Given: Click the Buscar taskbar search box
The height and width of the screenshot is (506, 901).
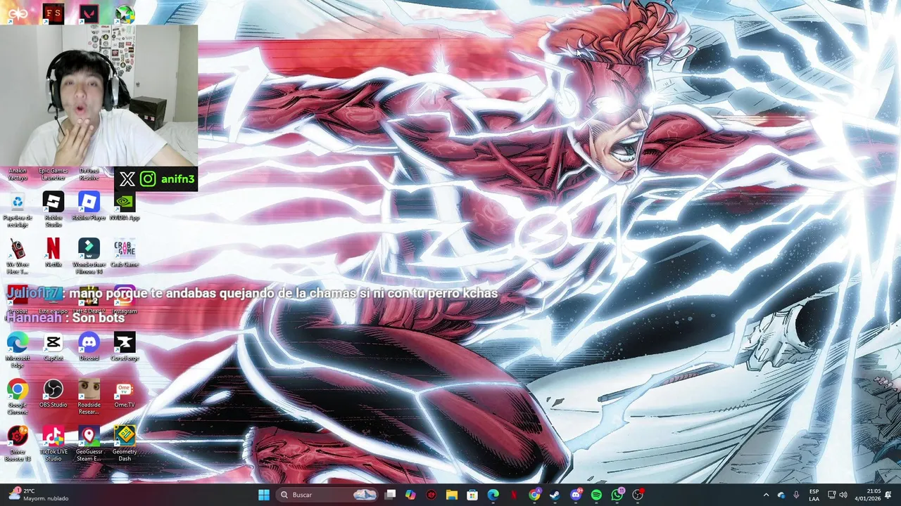Looking at the screenshot, I should [327, 495].
